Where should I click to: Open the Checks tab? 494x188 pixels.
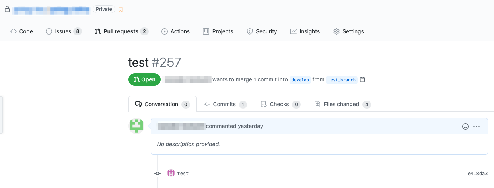click(x=279, y=104)
